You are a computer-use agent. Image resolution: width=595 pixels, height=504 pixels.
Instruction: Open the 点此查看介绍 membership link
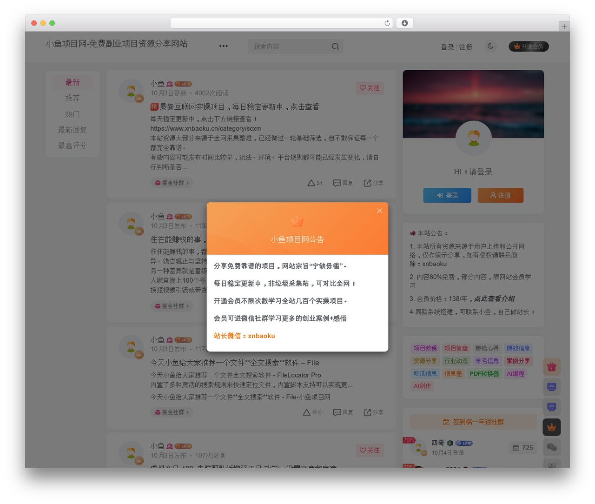494,298
